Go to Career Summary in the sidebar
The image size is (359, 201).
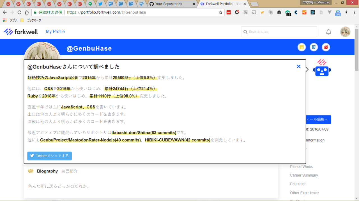304,175
